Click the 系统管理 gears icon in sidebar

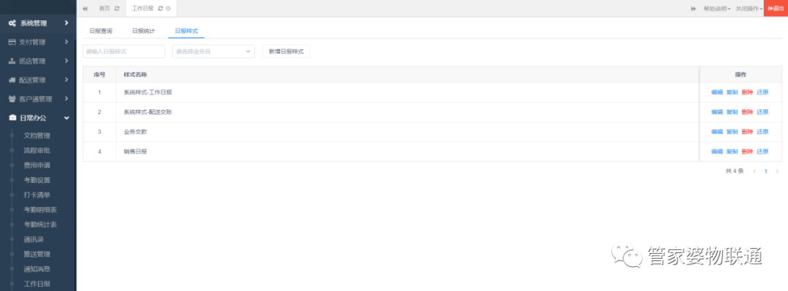coord(12,23)
